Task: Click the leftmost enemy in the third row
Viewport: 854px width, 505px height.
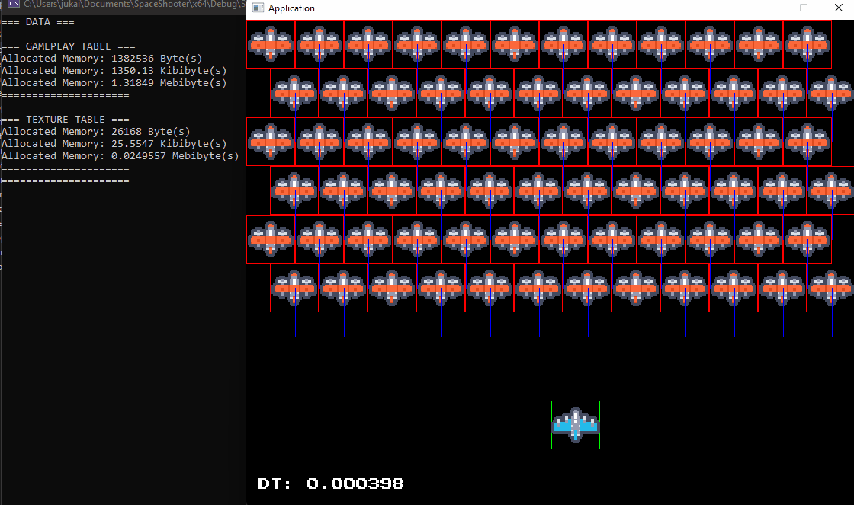Action: [x=271, y=142]
